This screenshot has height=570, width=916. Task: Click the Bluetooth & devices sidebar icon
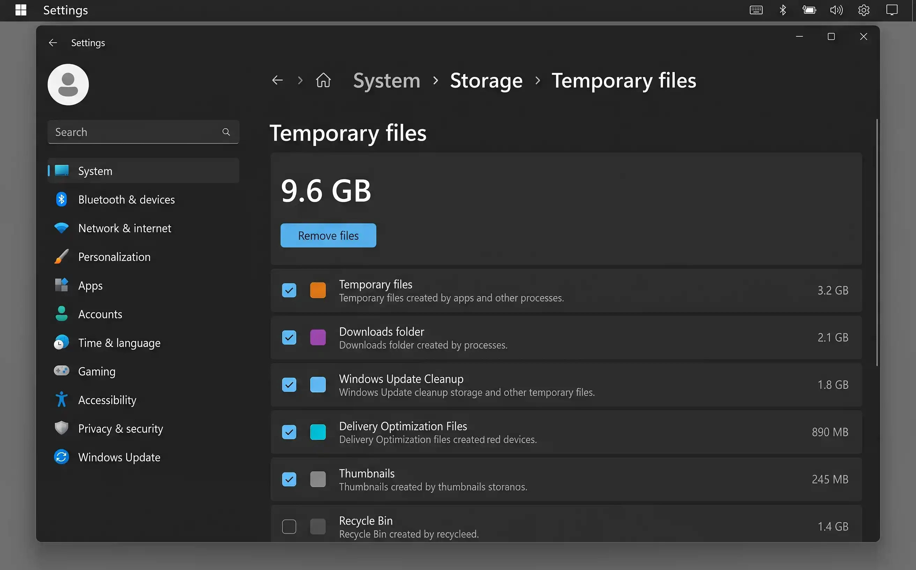point(61,199)
